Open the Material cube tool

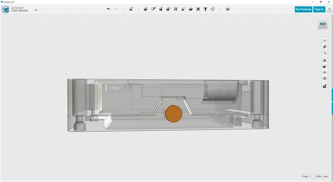click(x=228, y=9)
